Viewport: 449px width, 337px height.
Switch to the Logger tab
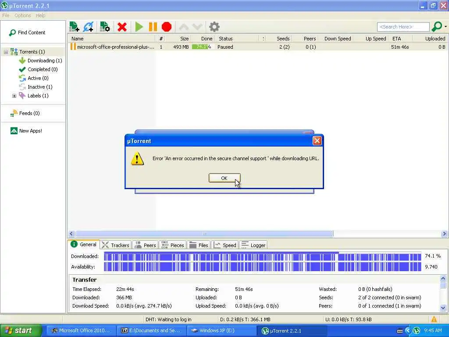click(x=253, y=245)
